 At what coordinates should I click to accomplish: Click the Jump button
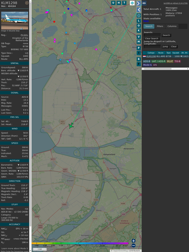coord(165,46)
